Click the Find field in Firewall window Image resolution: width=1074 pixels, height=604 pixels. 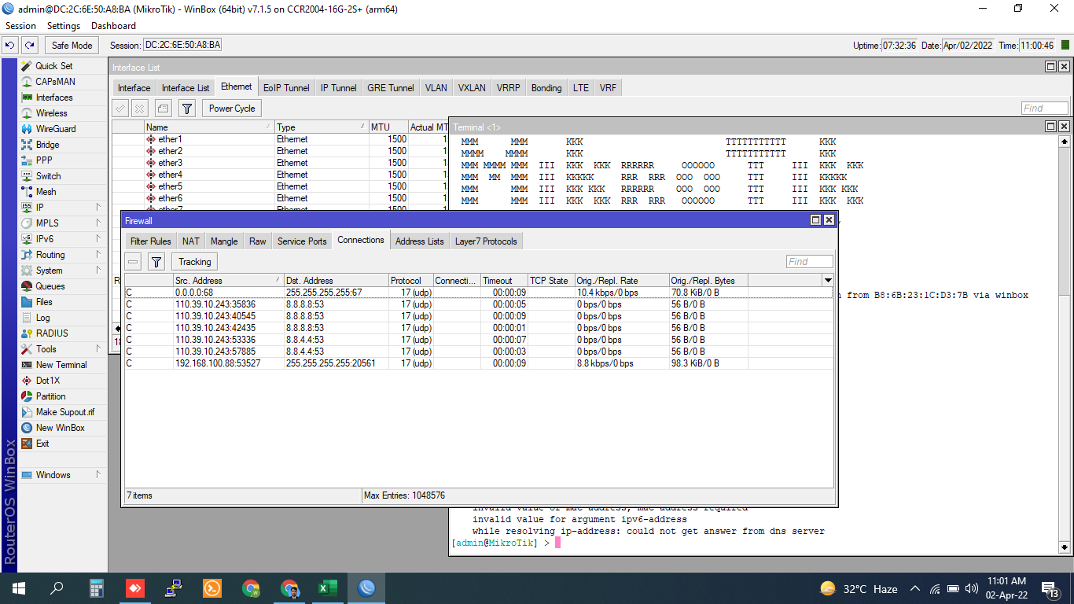click(809, 262)
